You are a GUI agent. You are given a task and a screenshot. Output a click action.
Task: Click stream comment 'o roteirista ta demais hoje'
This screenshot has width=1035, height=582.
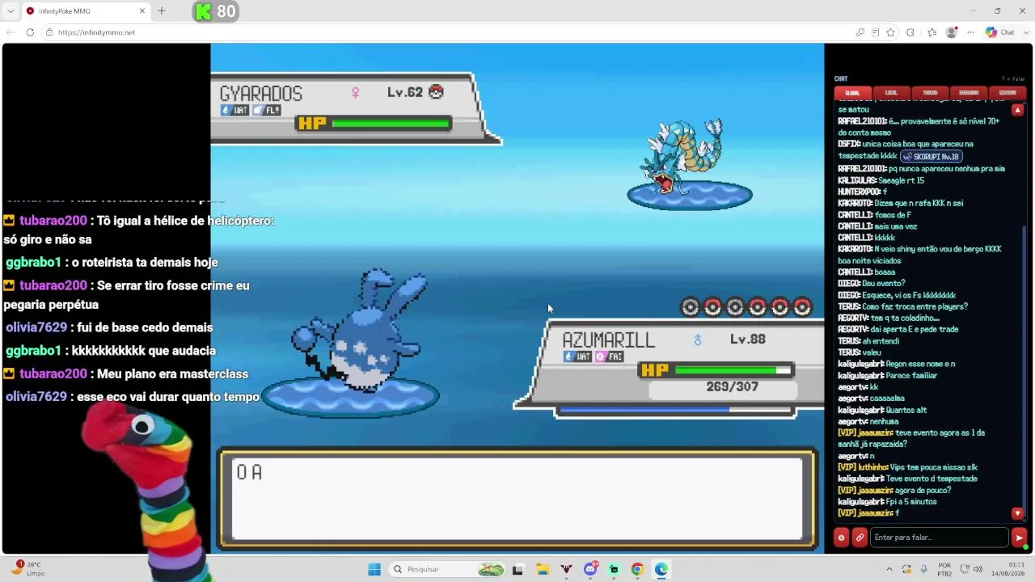click(x=145, y=262)
